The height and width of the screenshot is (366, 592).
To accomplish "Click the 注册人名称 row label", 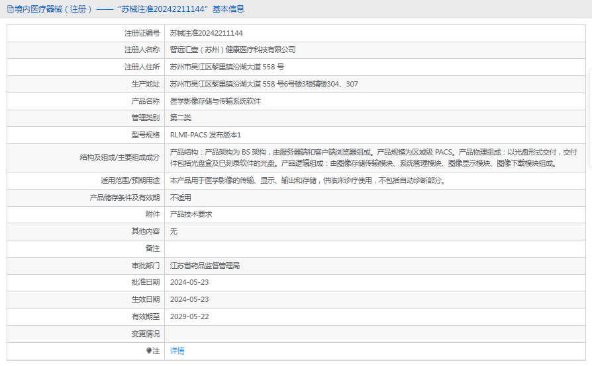I will pyautogui.click(x=142, y=50).
